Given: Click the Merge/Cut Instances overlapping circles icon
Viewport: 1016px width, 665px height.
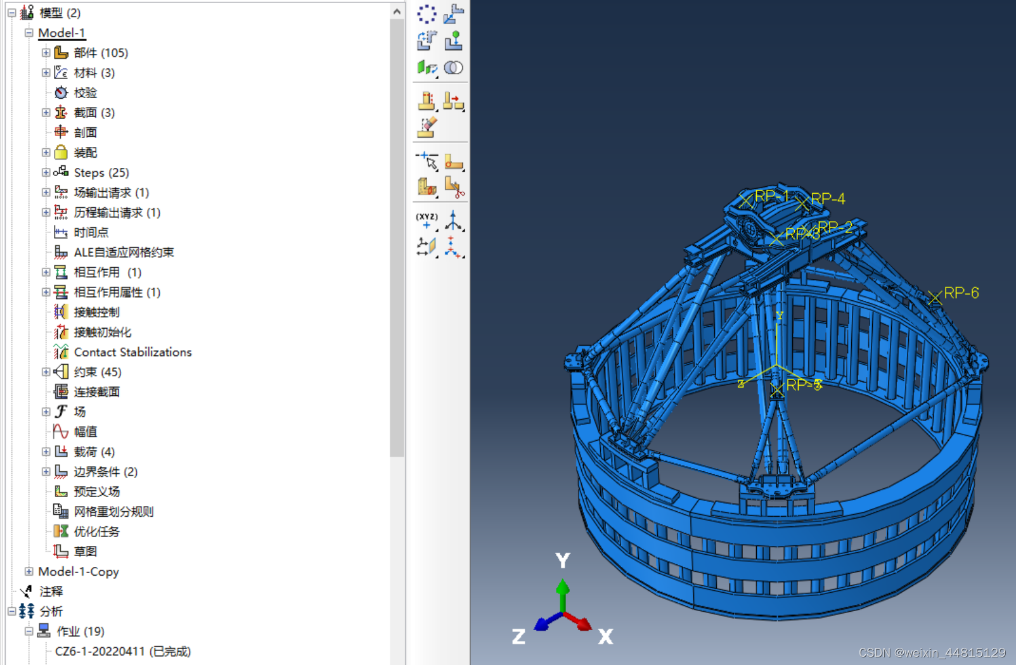Looking at the screenshot, I should tap(453, 68).
